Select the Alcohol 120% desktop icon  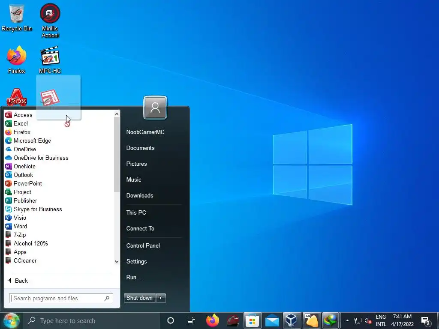[17, 97]
